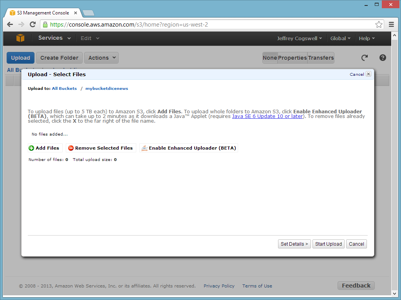Close the S3 Management Console tab

point(76,13)
